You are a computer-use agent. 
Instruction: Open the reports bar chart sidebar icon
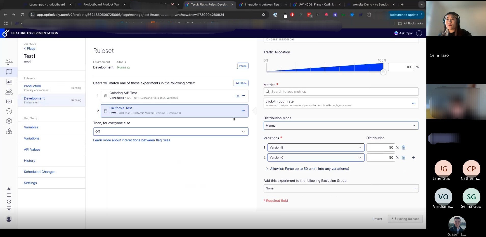[9, 82]
